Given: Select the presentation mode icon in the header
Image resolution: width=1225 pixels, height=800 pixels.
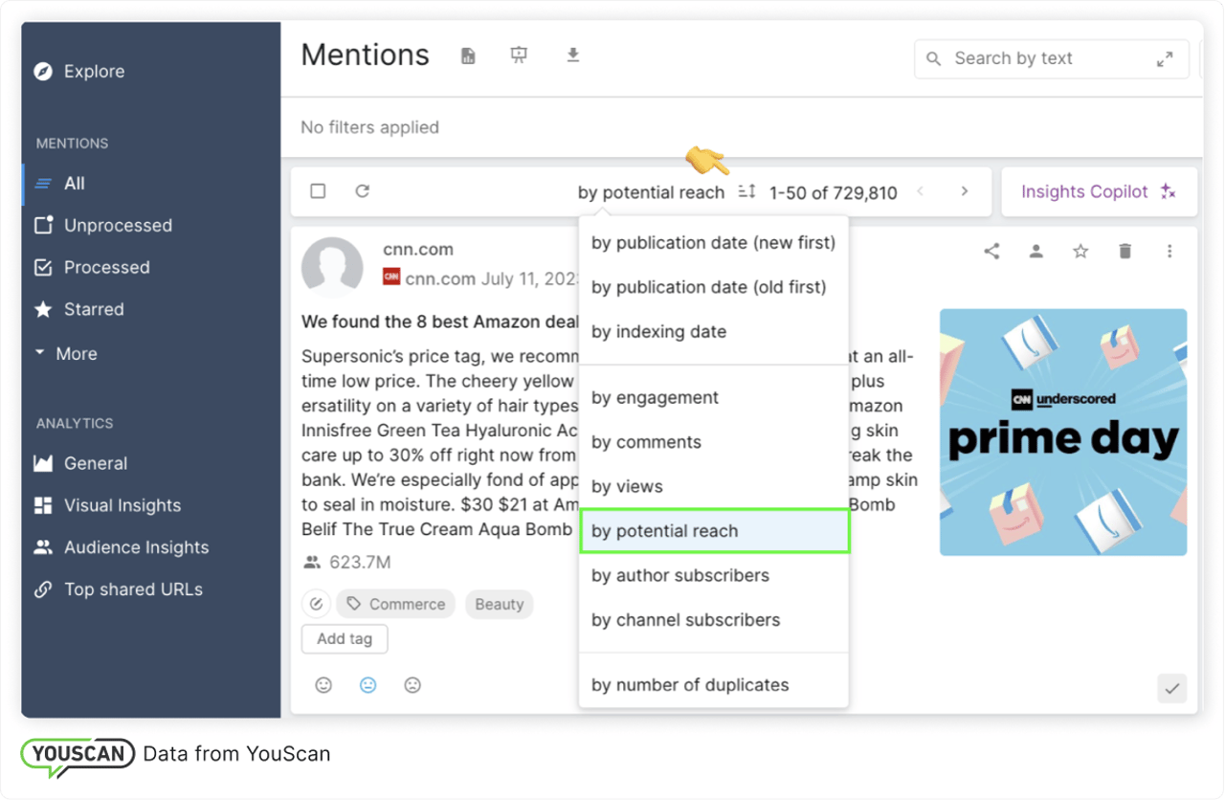Looking at the screenshot, I should [x=520, y=55].
